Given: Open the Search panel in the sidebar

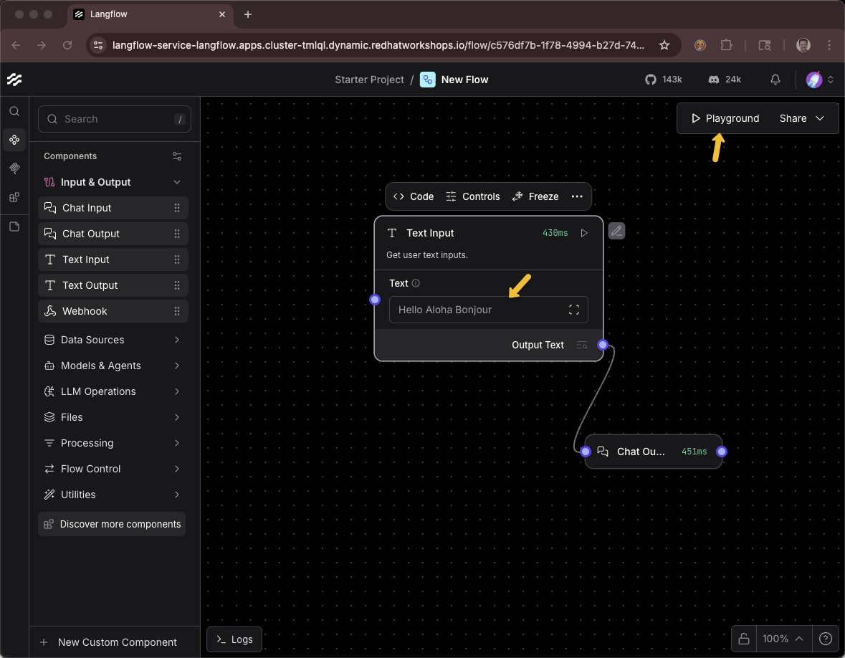Looking at the screenshot, I should [x=14, y=112].
